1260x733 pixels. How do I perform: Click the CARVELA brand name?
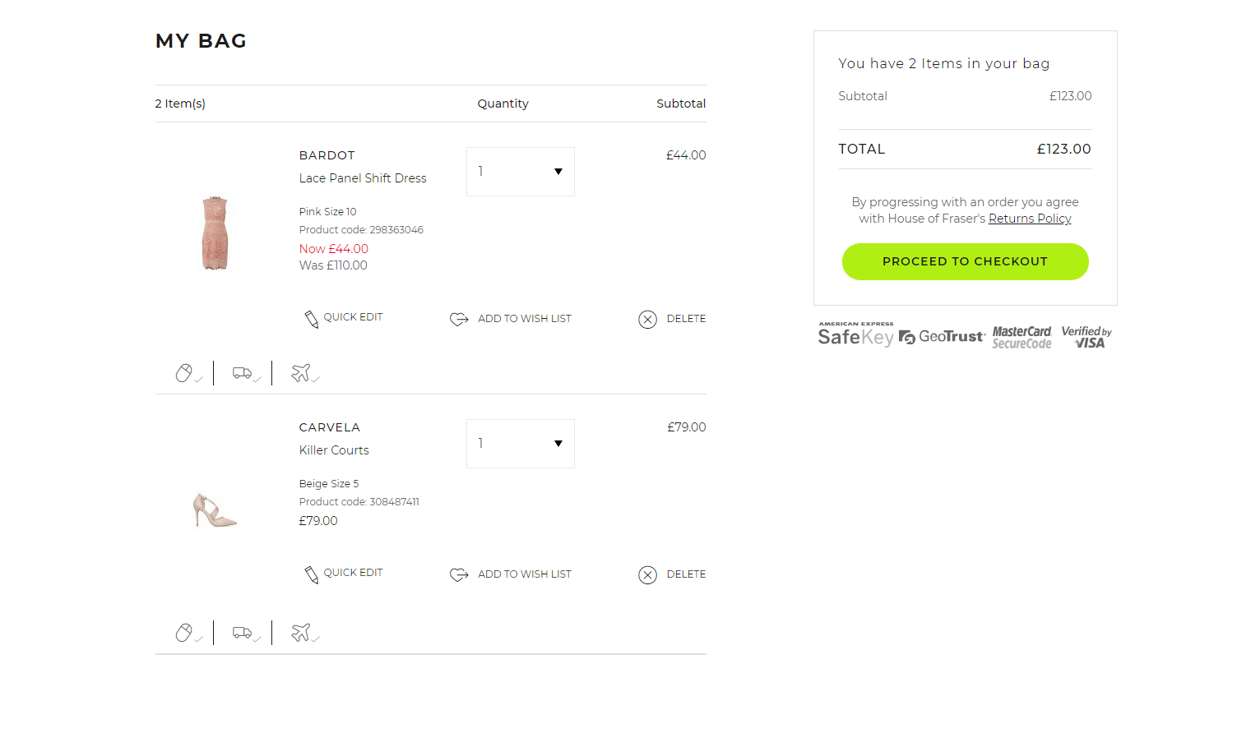click(330, 427)
